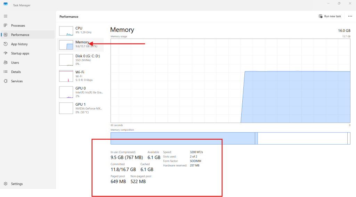
Task: Open the Users page
Action: [x=15, y=63]
